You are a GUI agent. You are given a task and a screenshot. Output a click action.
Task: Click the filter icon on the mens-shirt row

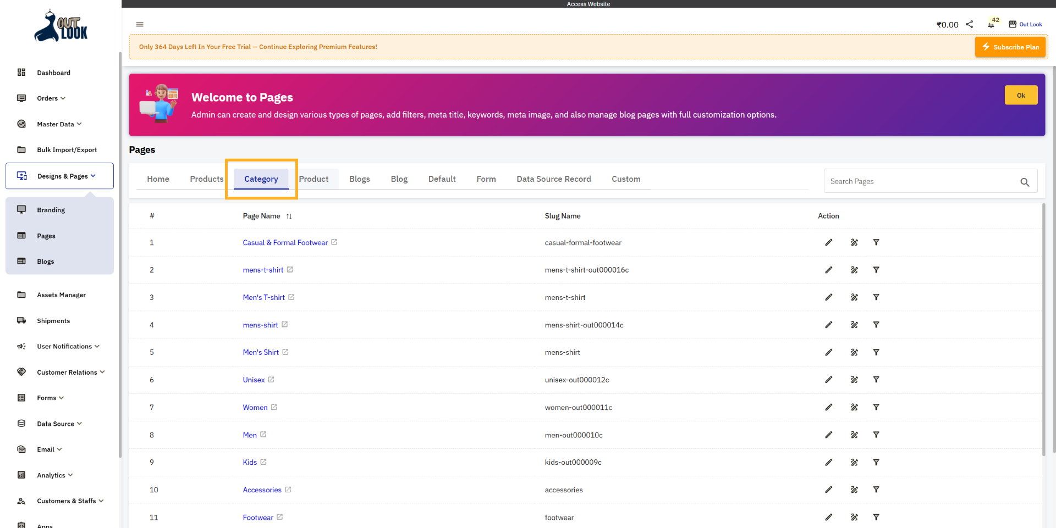(876, 325)
